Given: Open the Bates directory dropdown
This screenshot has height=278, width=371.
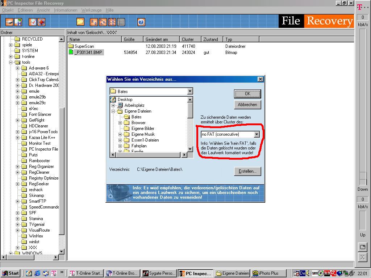Looking at the screenshot, I should tap(190, 91).
